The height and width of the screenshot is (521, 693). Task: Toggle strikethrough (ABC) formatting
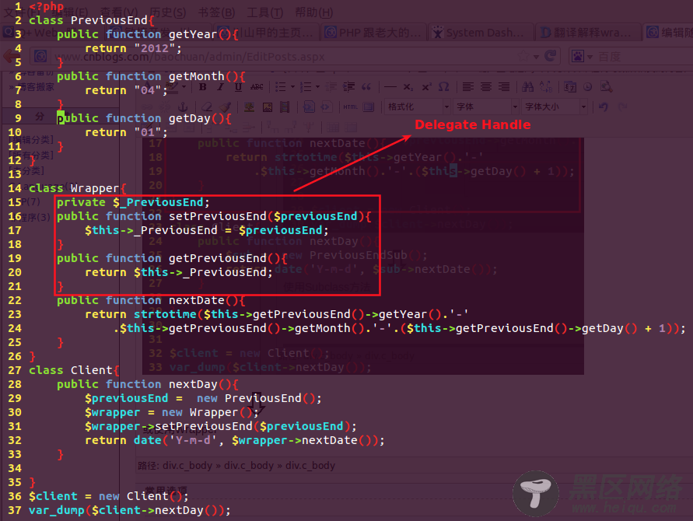[x=257, y=87]
